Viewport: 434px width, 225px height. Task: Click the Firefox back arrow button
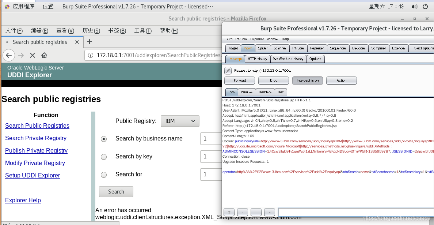pos(9,55)
